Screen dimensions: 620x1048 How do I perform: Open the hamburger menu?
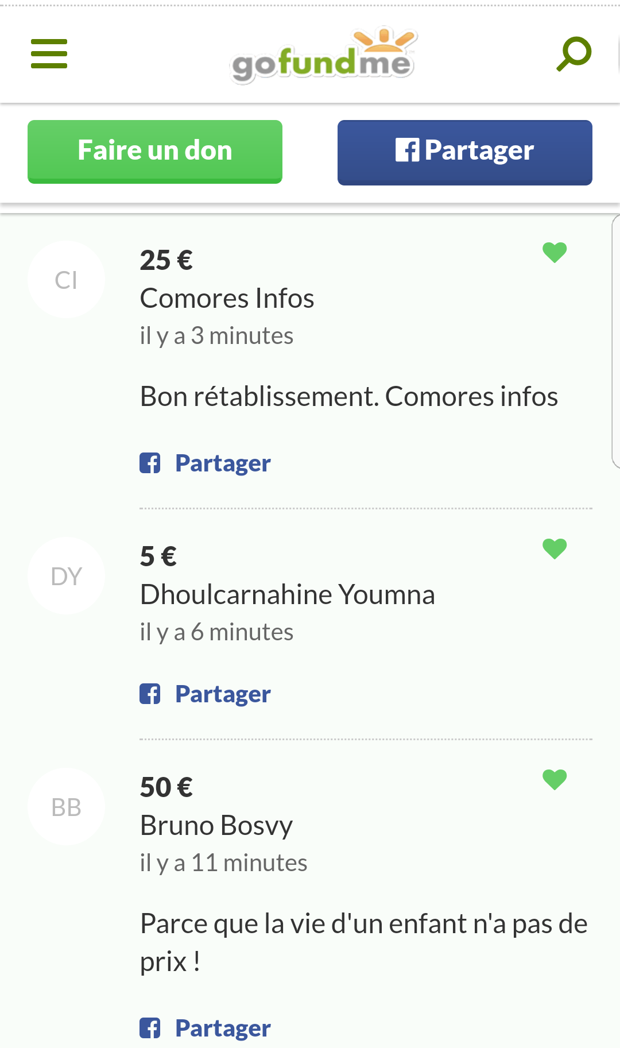pos(49,54)
